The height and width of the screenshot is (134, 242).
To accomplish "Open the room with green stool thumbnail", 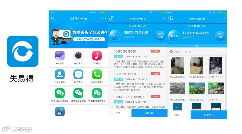I will point(177,66).
